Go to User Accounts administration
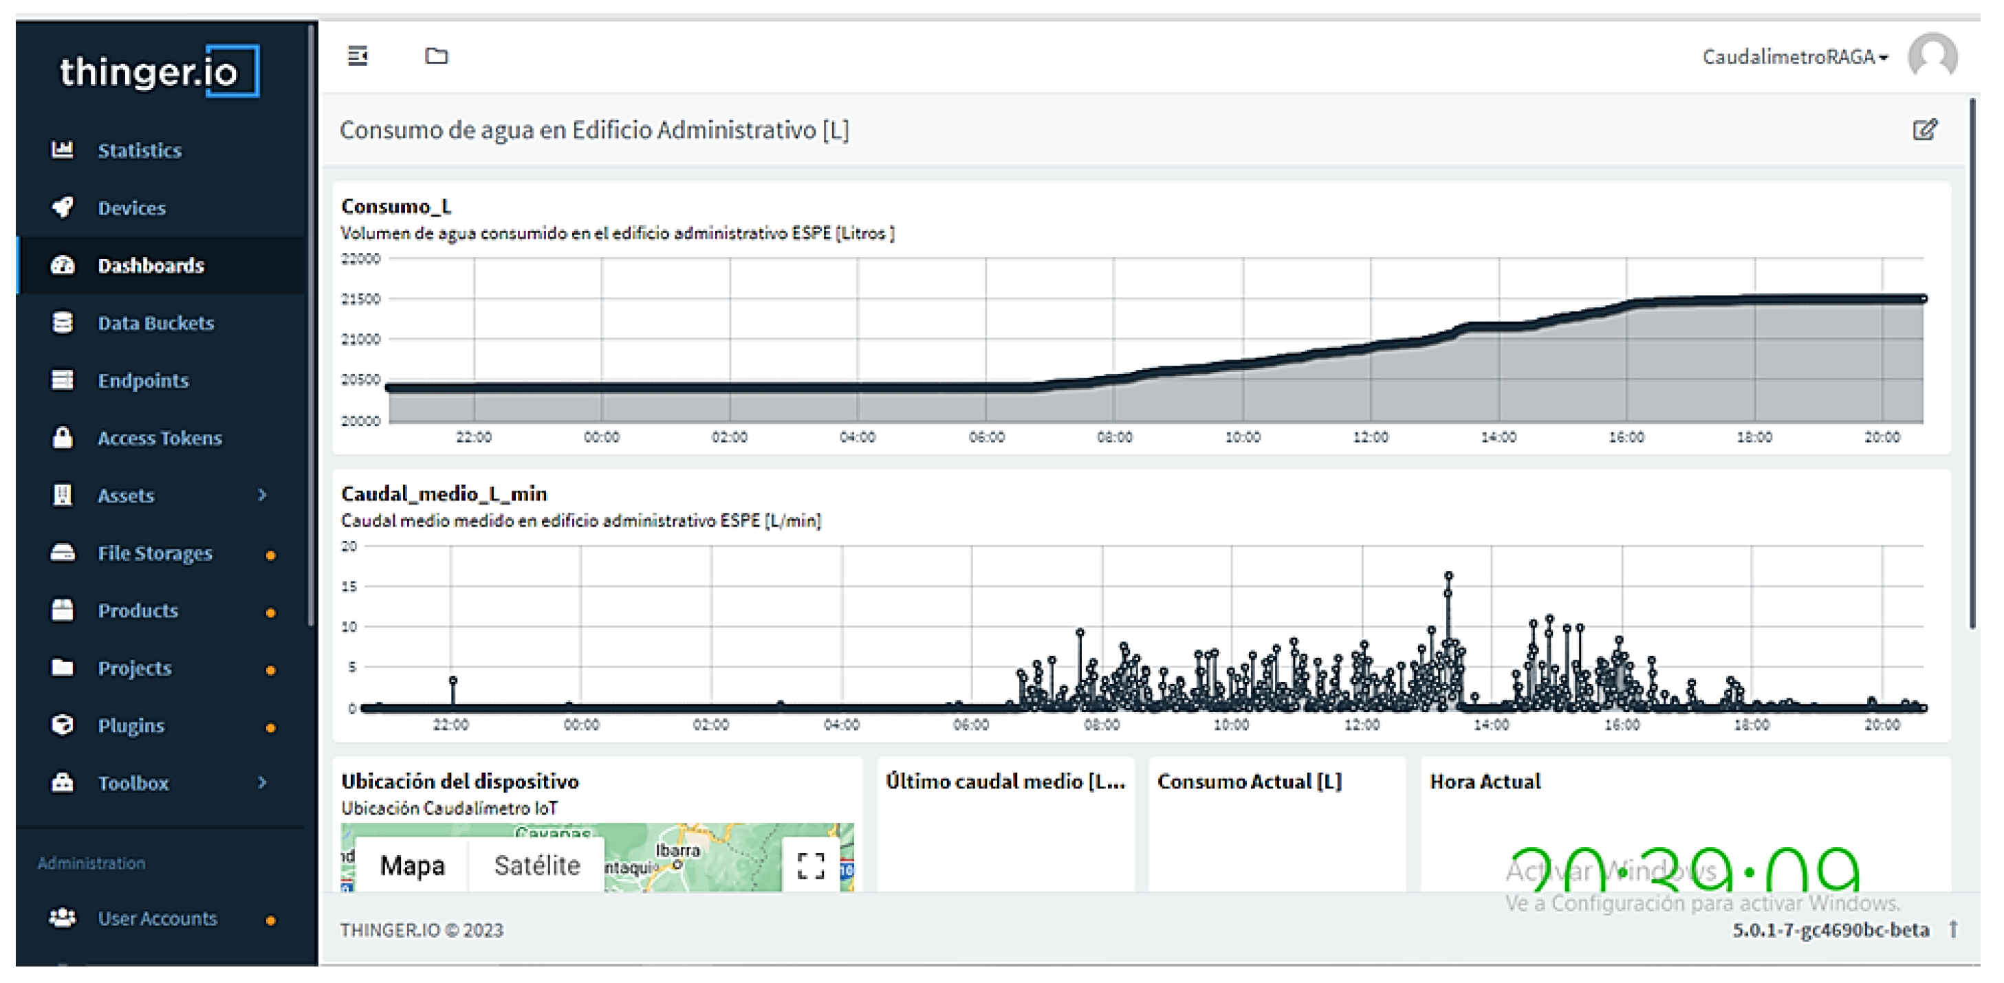The width and height of the screenshot is (2004, 983). (157, 918)
